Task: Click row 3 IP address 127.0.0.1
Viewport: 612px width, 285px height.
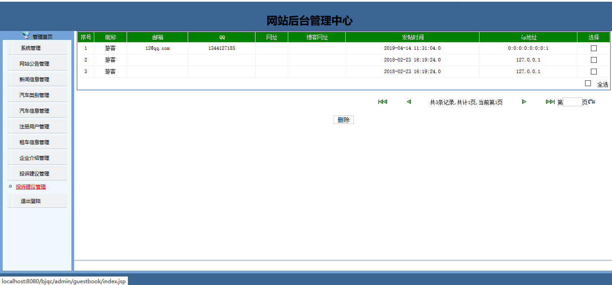Action: pyautogui.click(x=528, y=71)
